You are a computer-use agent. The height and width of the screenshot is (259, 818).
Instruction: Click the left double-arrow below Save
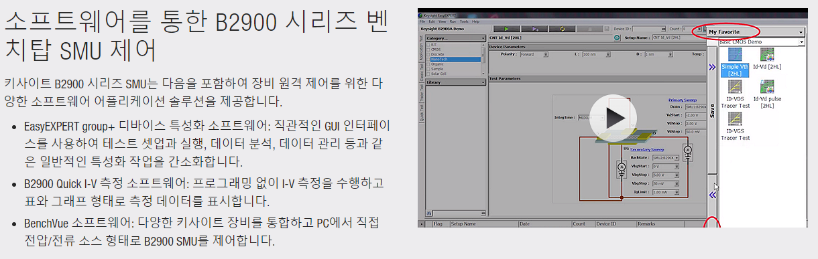coord(713,195)
